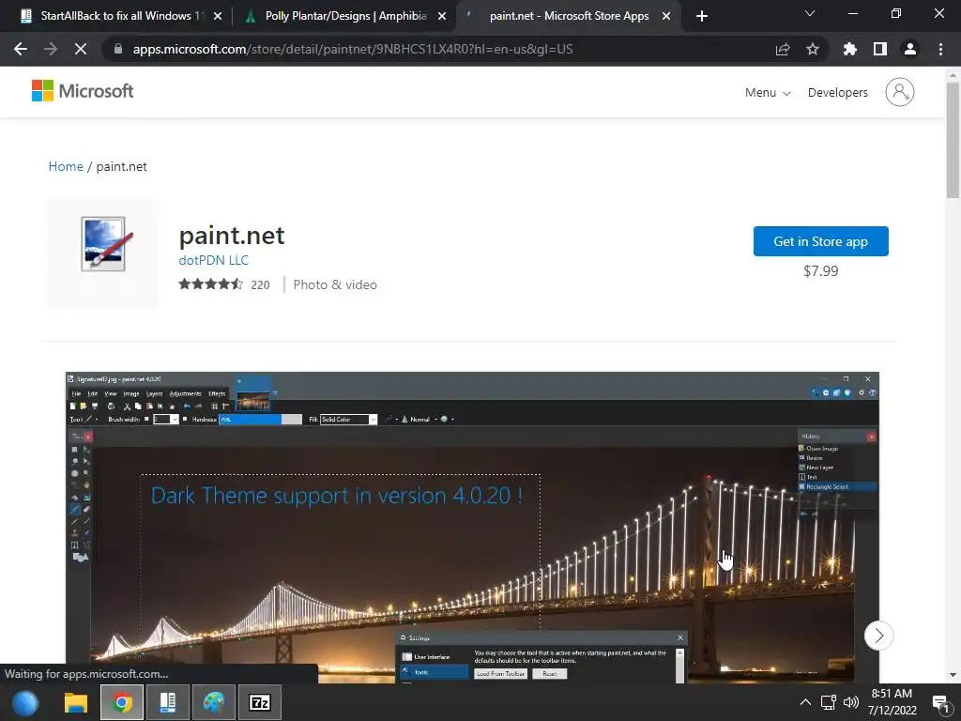Viewport: 961px width, 721px height.
Task: Stop loading the current page
Action: tap(81, 49)
